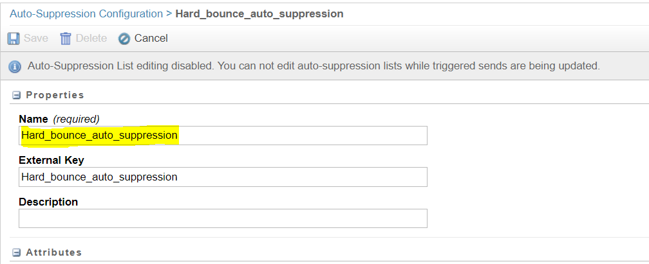Click the External Key label
The height and width of the screenshot is (264, 649).
[52, 160]
